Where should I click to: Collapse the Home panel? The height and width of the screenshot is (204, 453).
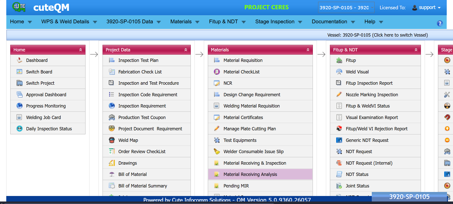pyautogui.click(x=80, y=50)
